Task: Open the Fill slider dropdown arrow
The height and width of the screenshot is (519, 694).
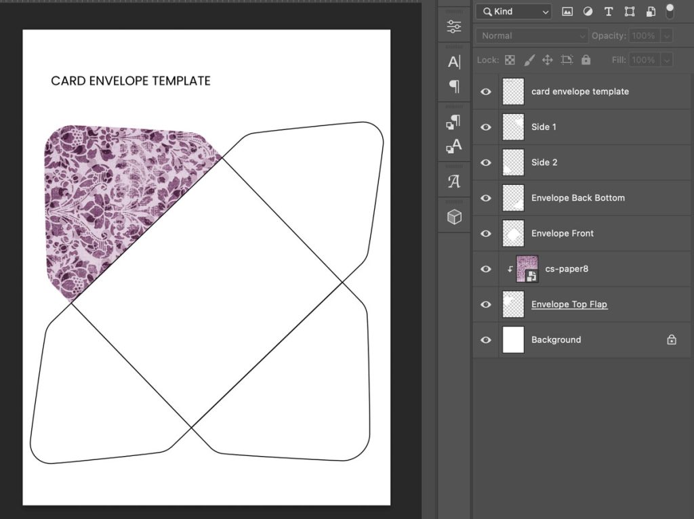Action: point(667,60)
